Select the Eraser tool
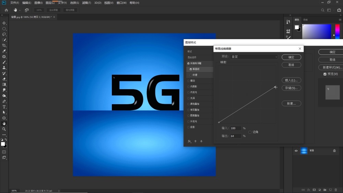This screenshot has width=343, height=193. pyautogui.click(x=4, y=79)
